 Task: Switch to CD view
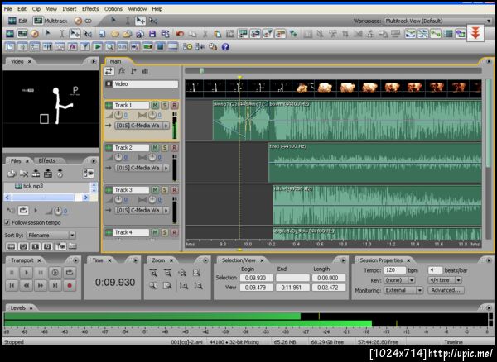(x=84, y=20)
